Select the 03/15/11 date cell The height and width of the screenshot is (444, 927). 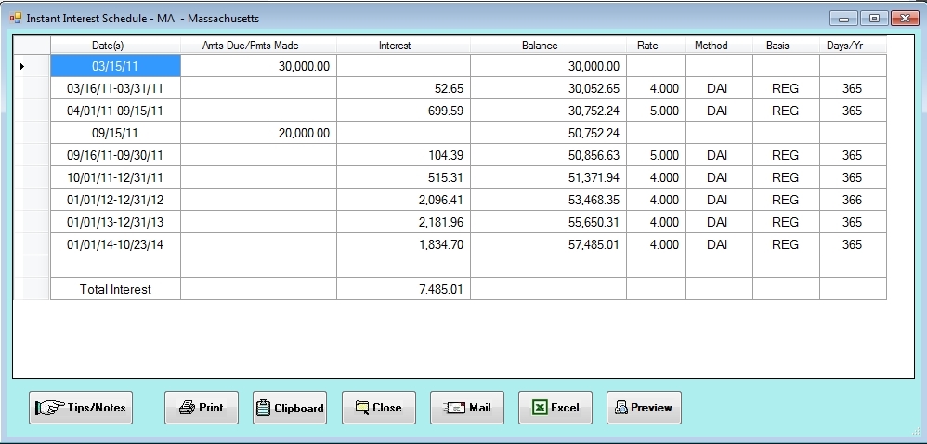coord(115,66)
